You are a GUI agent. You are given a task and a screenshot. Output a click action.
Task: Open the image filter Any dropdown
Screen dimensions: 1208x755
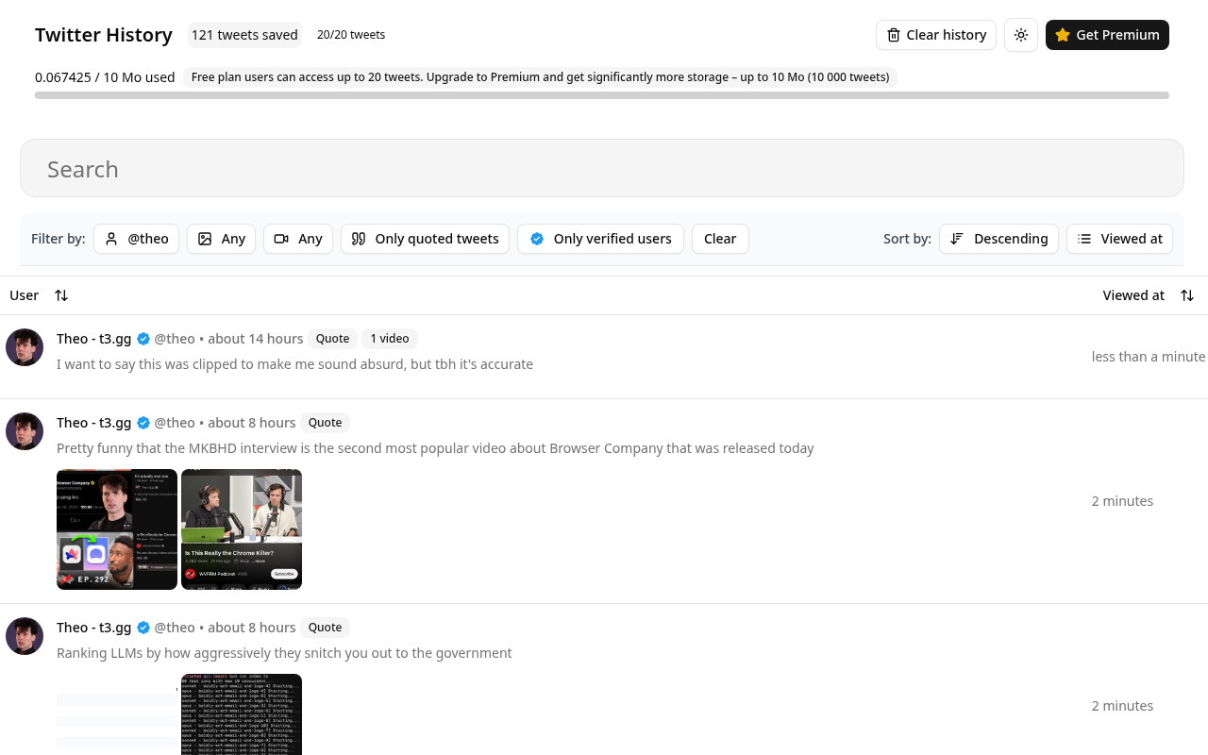[x=221, y=239]
